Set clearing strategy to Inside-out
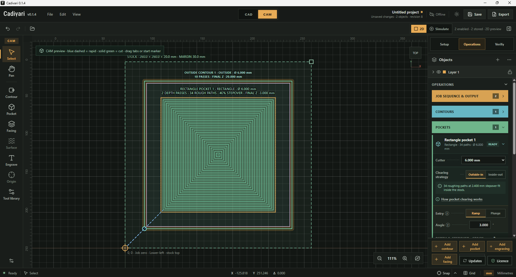 [496, 175]
